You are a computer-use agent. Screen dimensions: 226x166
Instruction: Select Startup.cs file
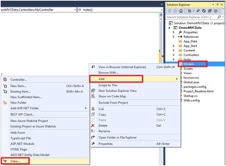point(190,96)
